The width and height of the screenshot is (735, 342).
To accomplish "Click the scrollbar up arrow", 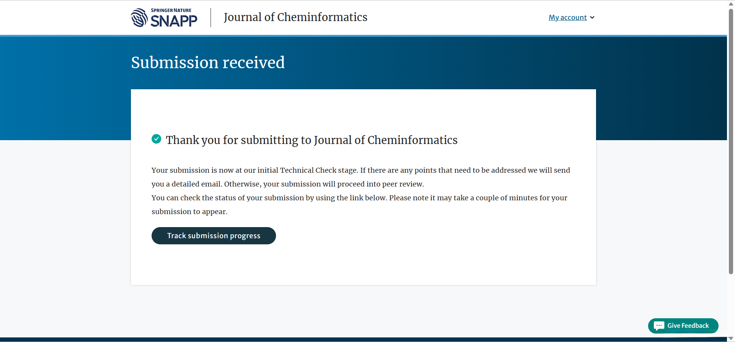I will coord(731,3).
